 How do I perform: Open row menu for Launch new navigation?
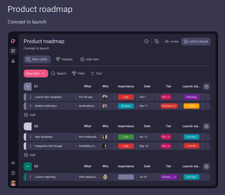coord(31,97)
